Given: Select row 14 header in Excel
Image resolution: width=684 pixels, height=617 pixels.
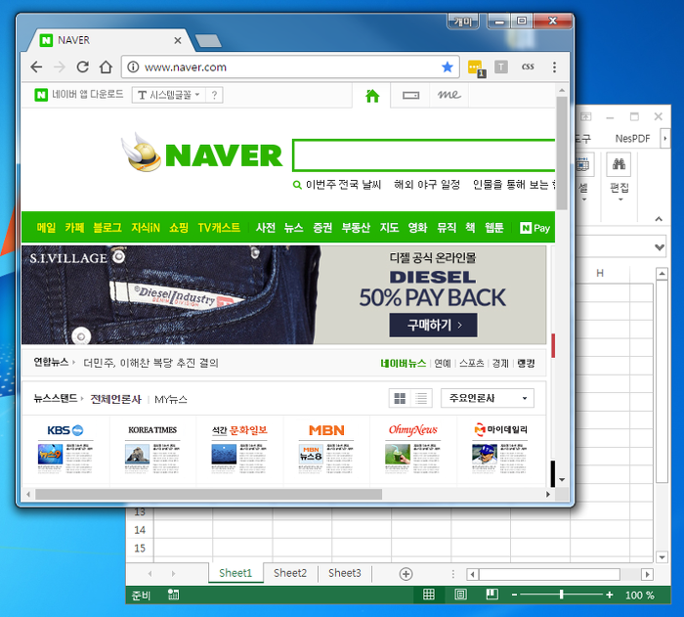Looking at the screenshot, I should pos(140,530).
